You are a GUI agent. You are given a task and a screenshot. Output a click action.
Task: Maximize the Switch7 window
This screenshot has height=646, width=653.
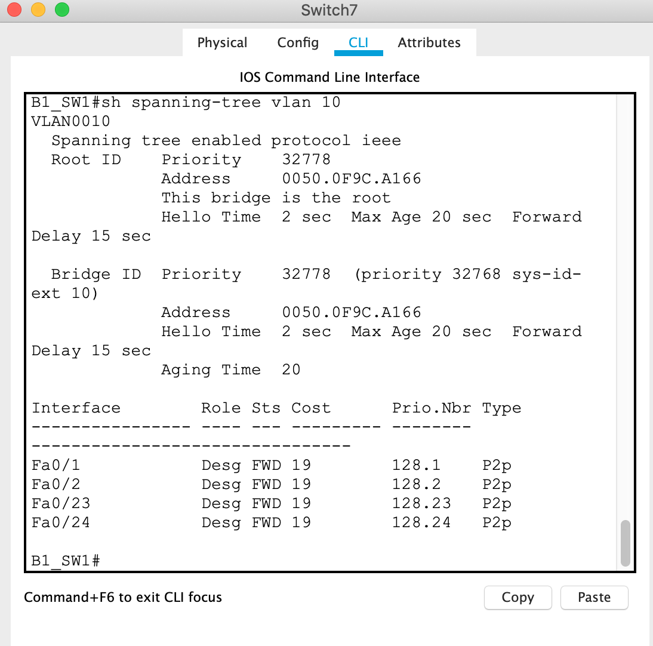coord(62,10)
